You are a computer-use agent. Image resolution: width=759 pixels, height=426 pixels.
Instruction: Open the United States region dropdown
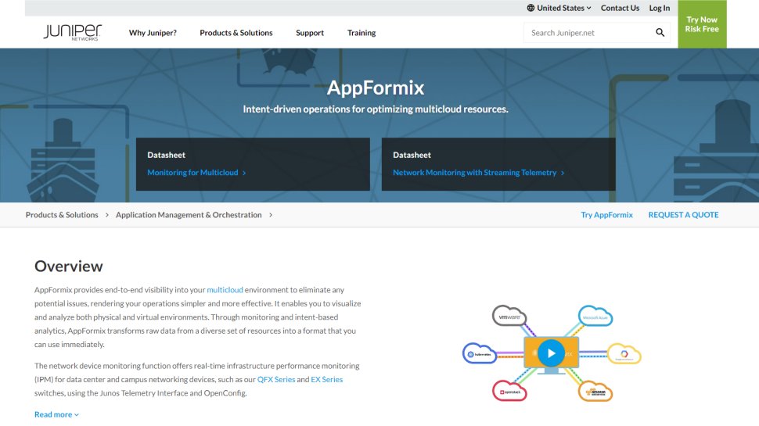[559, 8]
